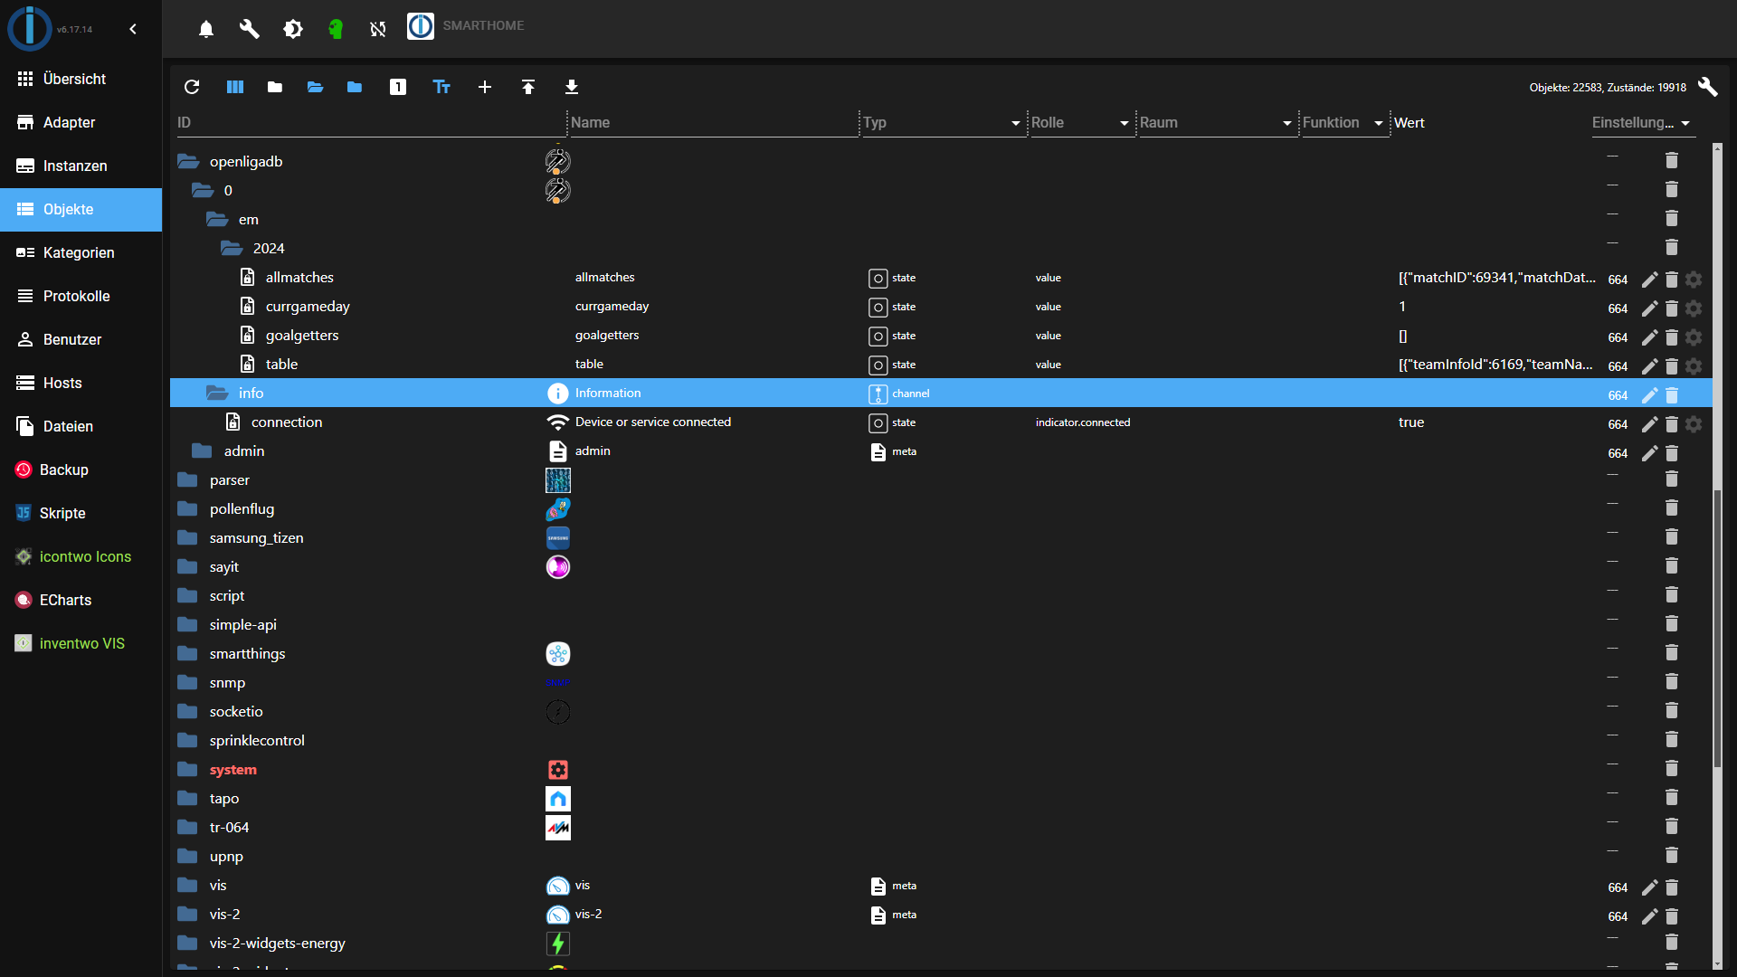Toggle theme with the brightness icon
Screen dimensions: 1737x977
click(292, 29)
